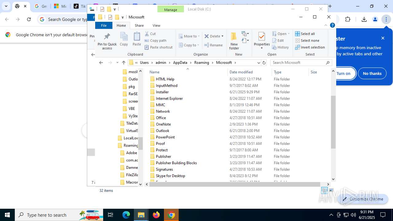Click the Rename command

[214, 45]
